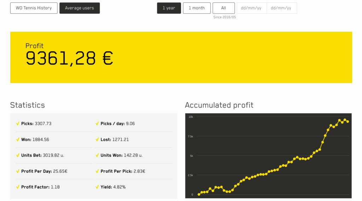Click the Statistics heading
This screenshot has height=201, width=362.
(28, 105)
